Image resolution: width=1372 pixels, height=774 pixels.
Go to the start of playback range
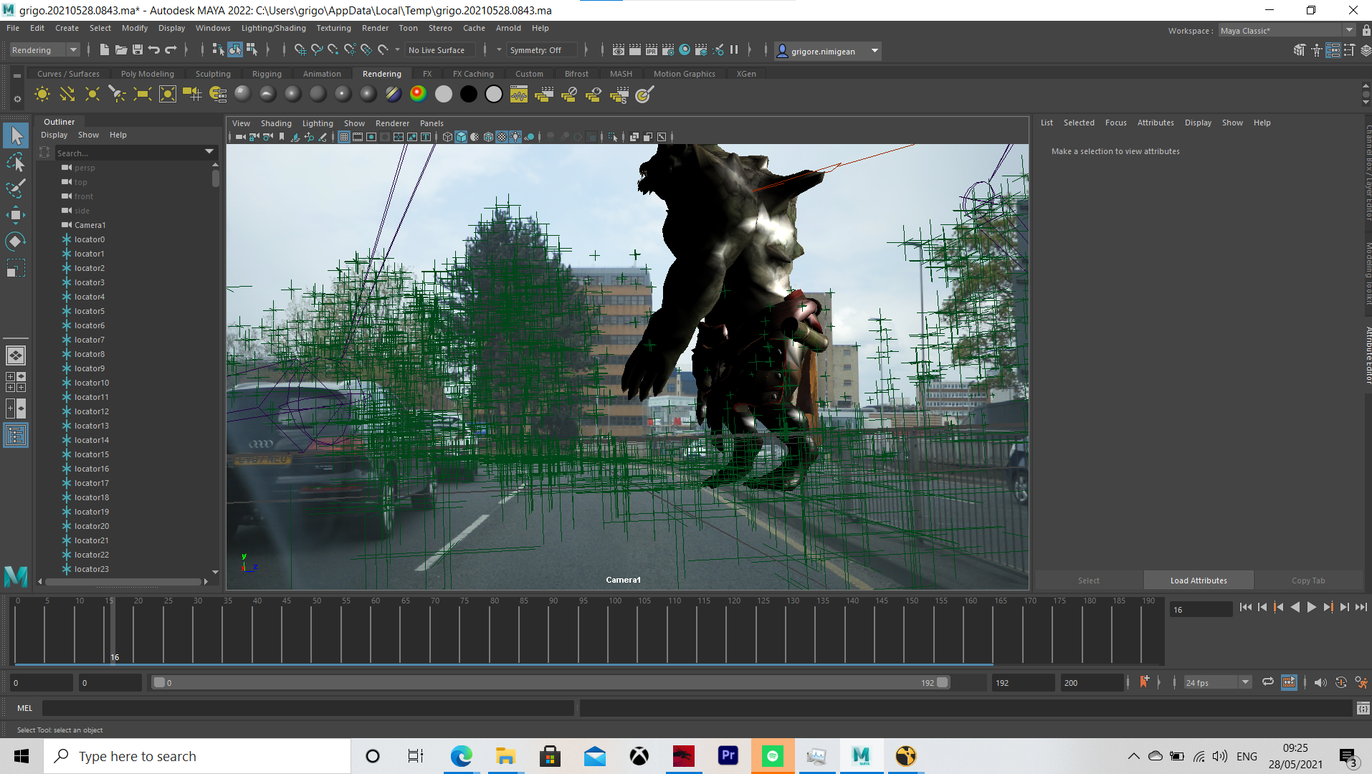(1246, 607)
